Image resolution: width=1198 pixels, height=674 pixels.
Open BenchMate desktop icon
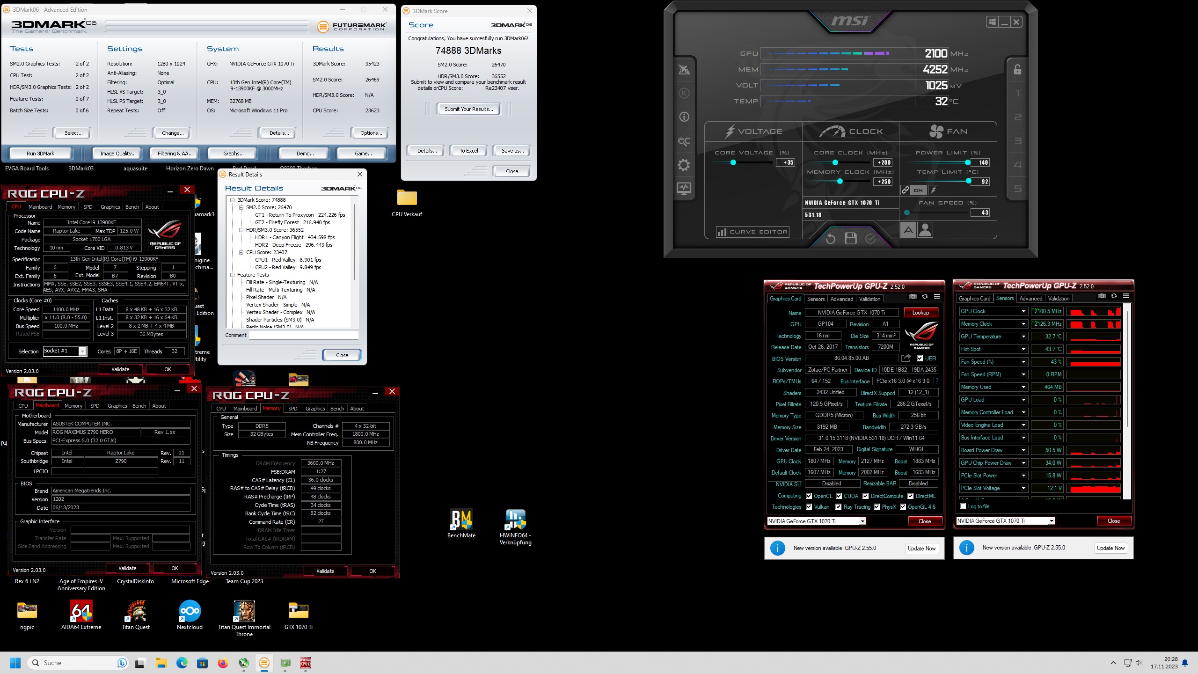tap(461, 523)
